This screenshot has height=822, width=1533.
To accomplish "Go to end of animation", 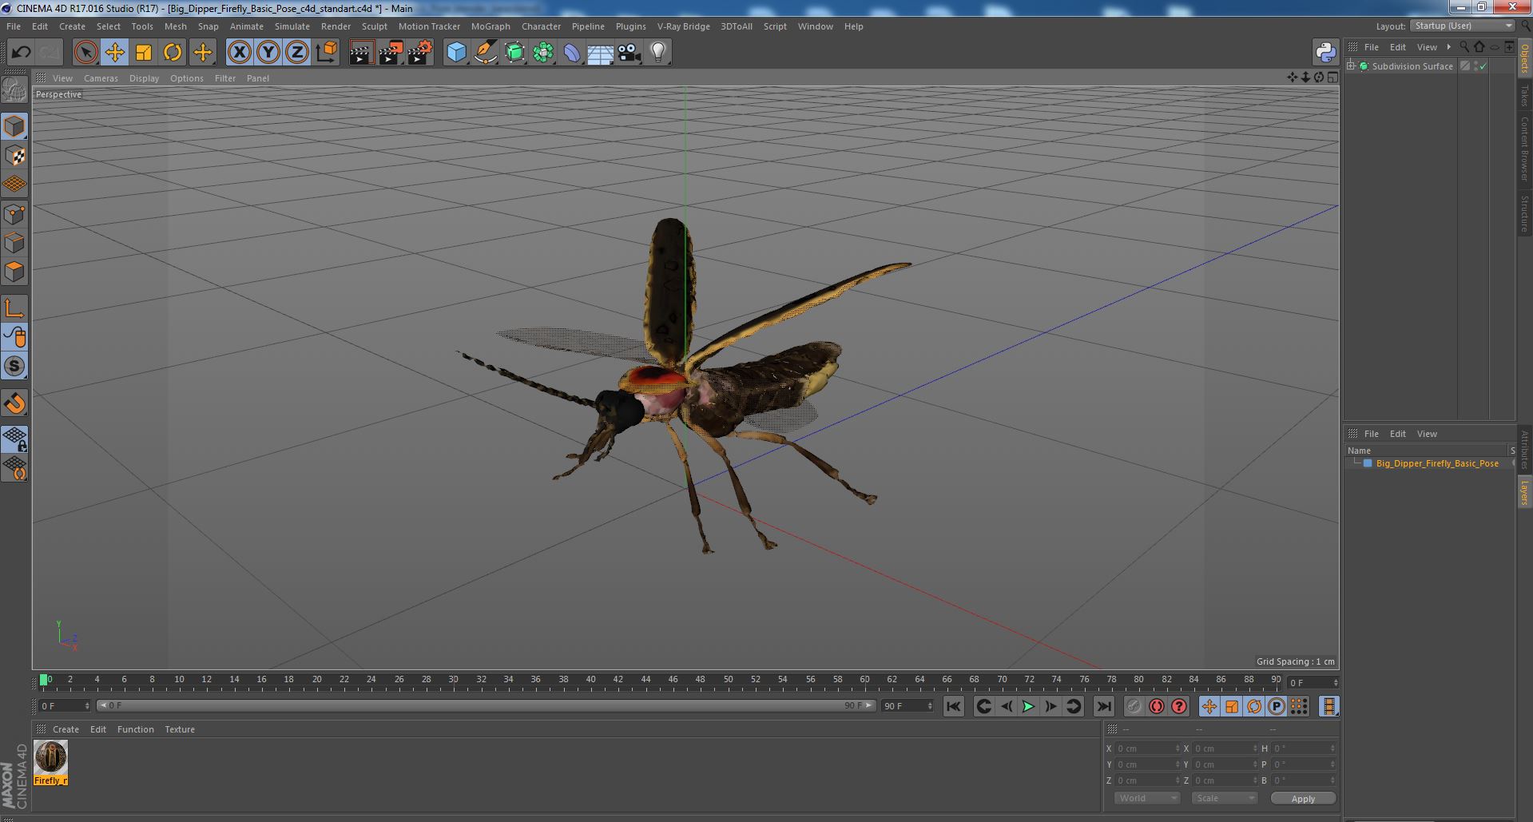I will pos(1104,706).
